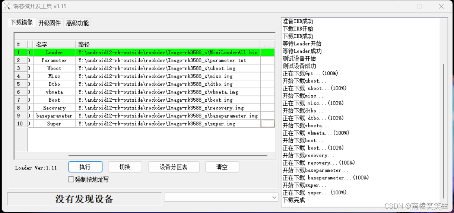Click the baseparameter.img path cell
The height and width of the screenshot is (213, 454).
168,116
